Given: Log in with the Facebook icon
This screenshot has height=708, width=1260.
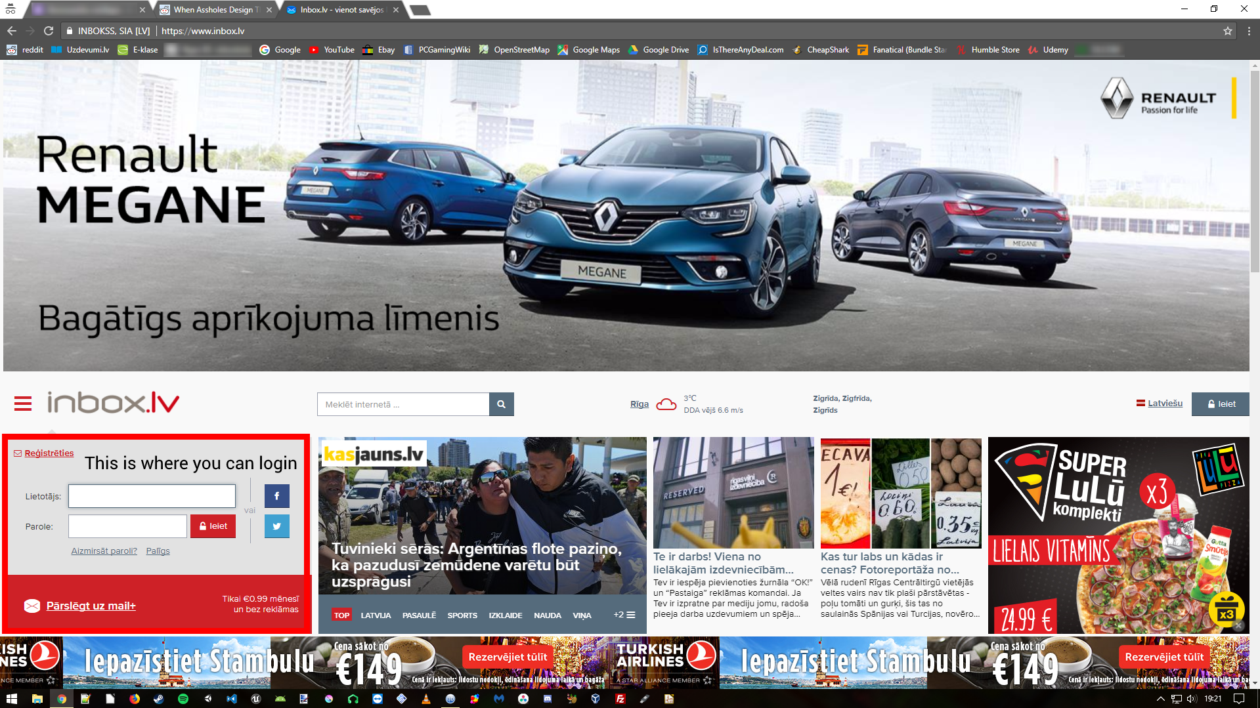Looking at the screenshot, I should (x=277, y=496).
